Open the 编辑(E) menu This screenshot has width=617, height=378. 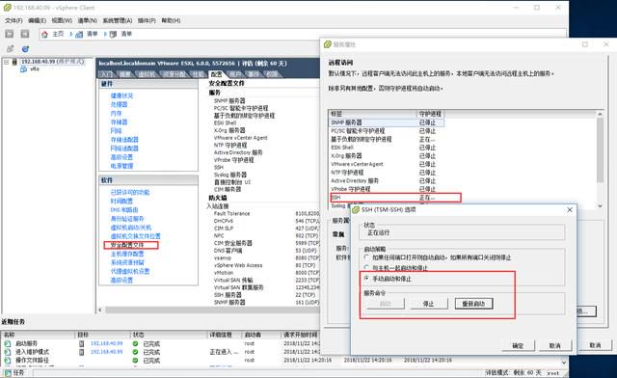coord(37,20)
